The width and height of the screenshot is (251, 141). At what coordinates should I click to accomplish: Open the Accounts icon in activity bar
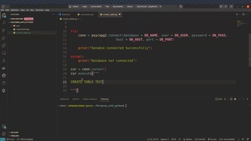4,127
